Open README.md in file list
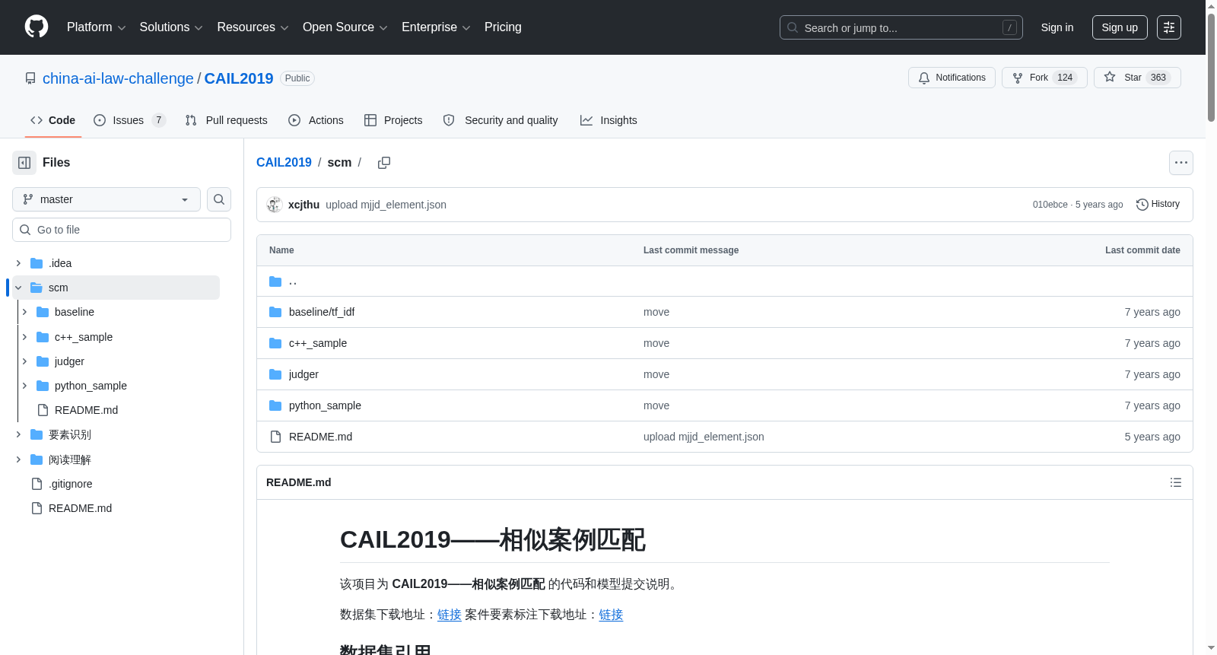Image resolution: width=1217 pixels, height=655 pixels. (320, 437)
